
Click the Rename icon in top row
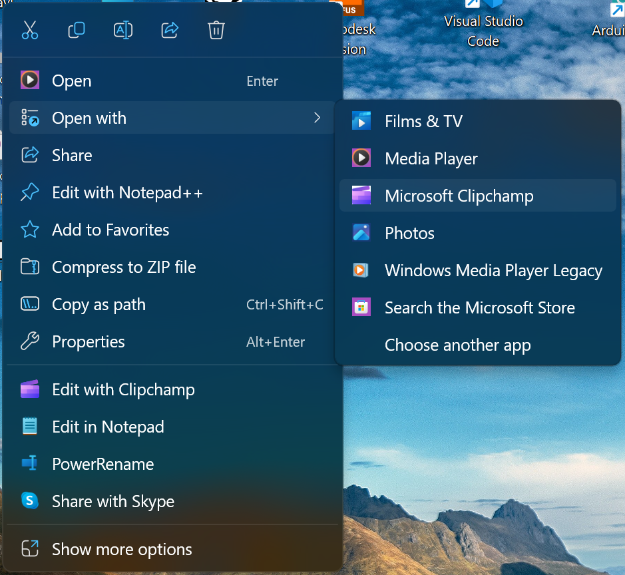click(x=123, y=31)
